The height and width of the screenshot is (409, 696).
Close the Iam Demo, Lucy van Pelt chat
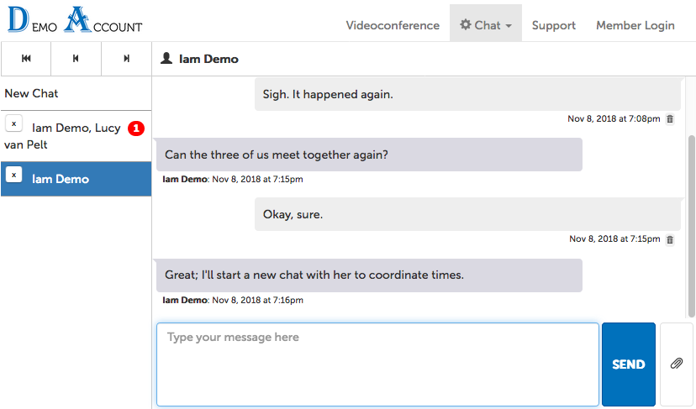[x=13, y=123]
